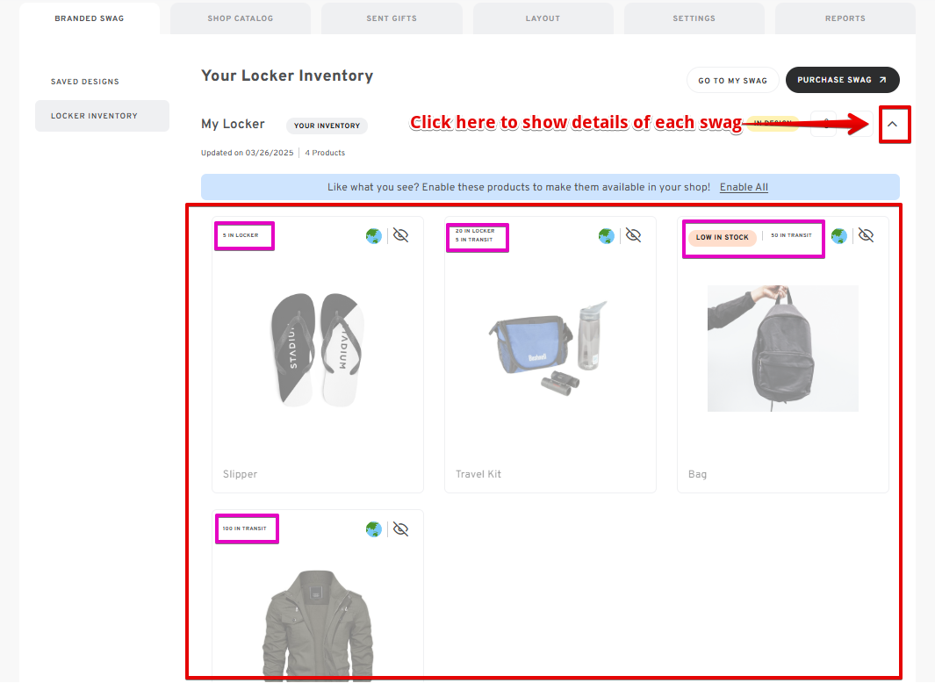This screenshot has width=935, height=683.
Task: Click the 50 In Transit label on Bag
Action: pos(791,235)
